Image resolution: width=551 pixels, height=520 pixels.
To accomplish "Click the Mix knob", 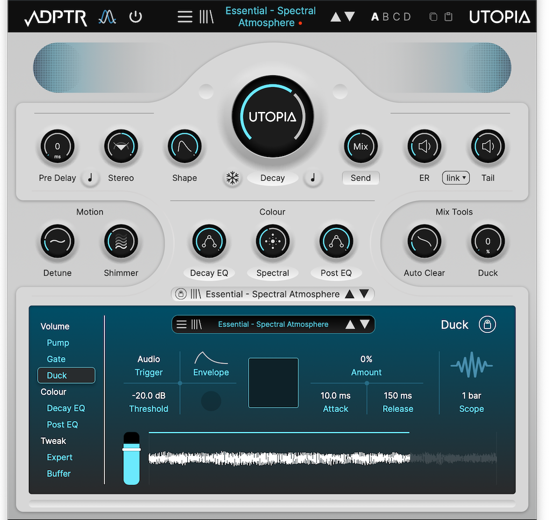I will pos(361,146).
